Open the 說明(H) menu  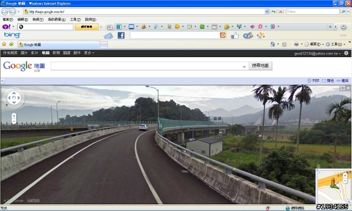click(x=90, y=20)
